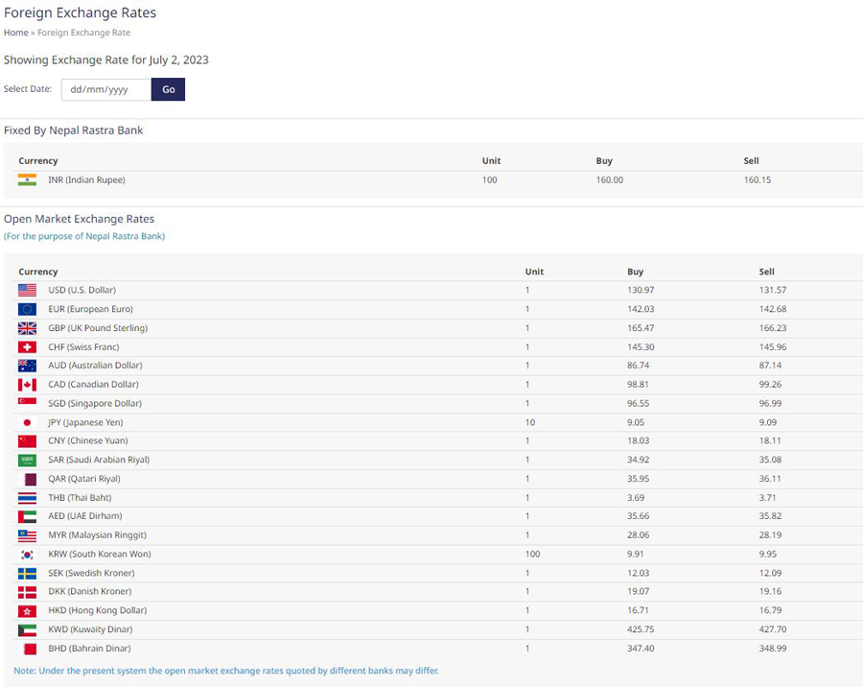
Task: Click the Bahrain Dinar sell rate 348.99
Action: [773, 649]
